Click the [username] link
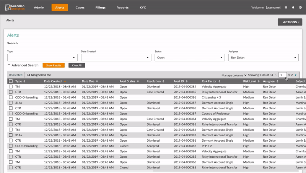The width and height of the screenshot is (306, 173). (273, 7)
